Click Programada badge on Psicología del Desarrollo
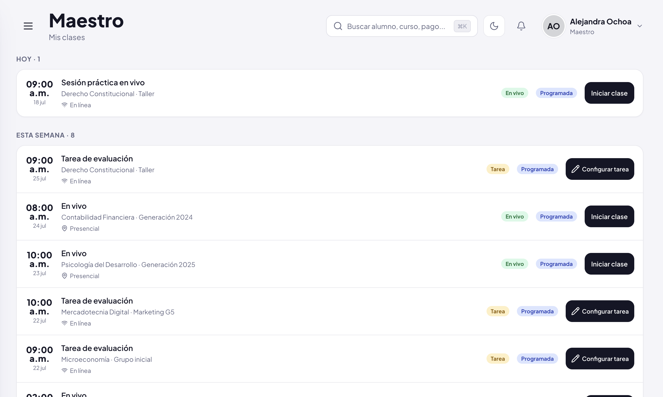 pyautogui.click(x=556, y=264)
